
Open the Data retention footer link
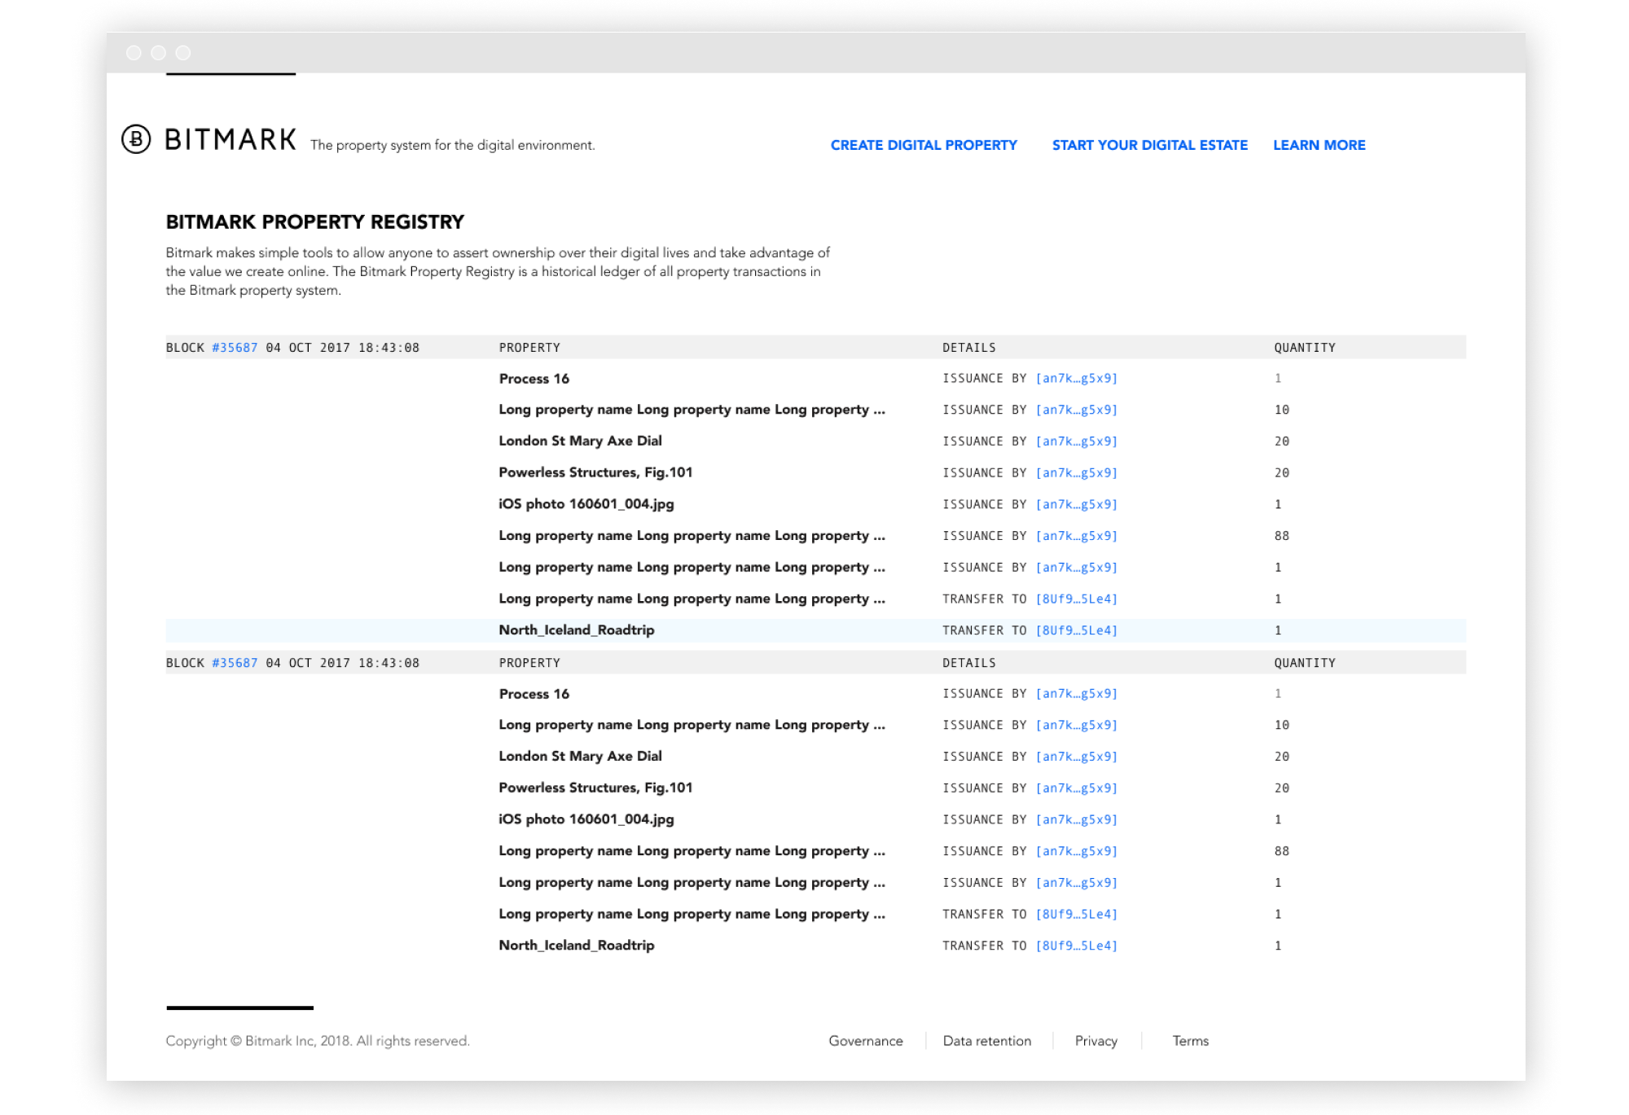987,1041
